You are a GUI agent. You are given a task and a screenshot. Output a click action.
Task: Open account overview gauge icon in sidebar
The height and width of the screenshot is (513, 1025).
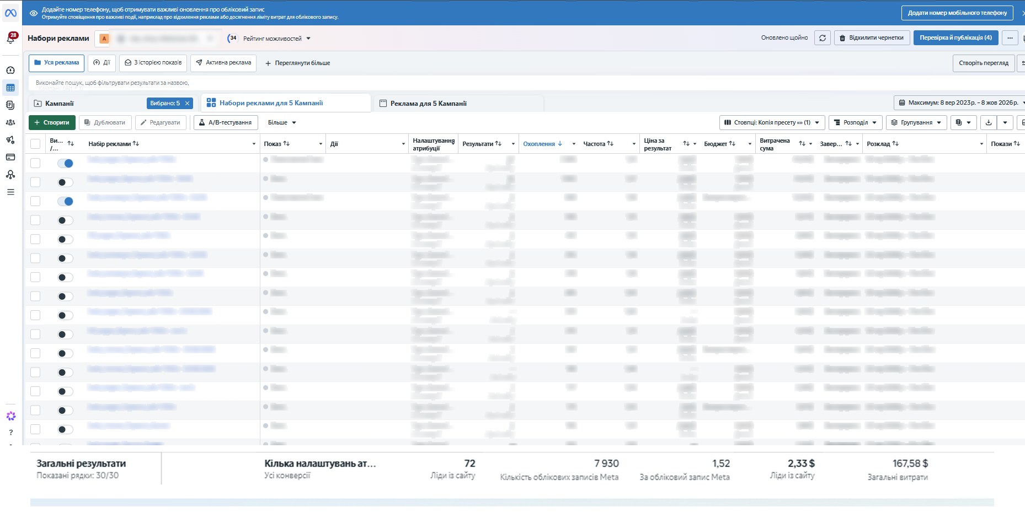click(x=10, y=70)
